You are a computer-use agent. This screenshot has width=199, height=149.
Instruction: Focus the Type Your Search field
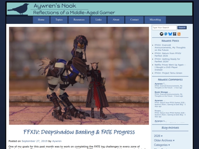click(164, 28)
